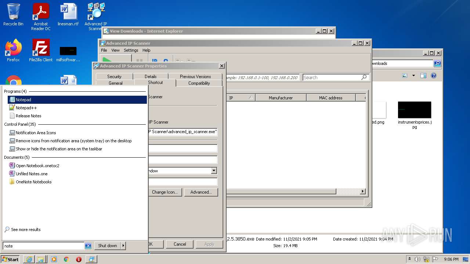Open File menu in Advanced IP Scanner
This screenshot has width=470, height=264.
point(104,50)
